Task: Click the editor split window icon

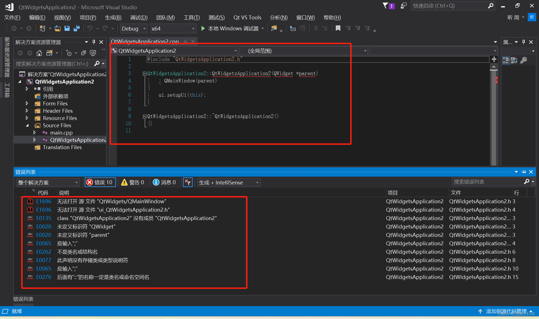Action: pyautogui.click(x=494, y=59)
